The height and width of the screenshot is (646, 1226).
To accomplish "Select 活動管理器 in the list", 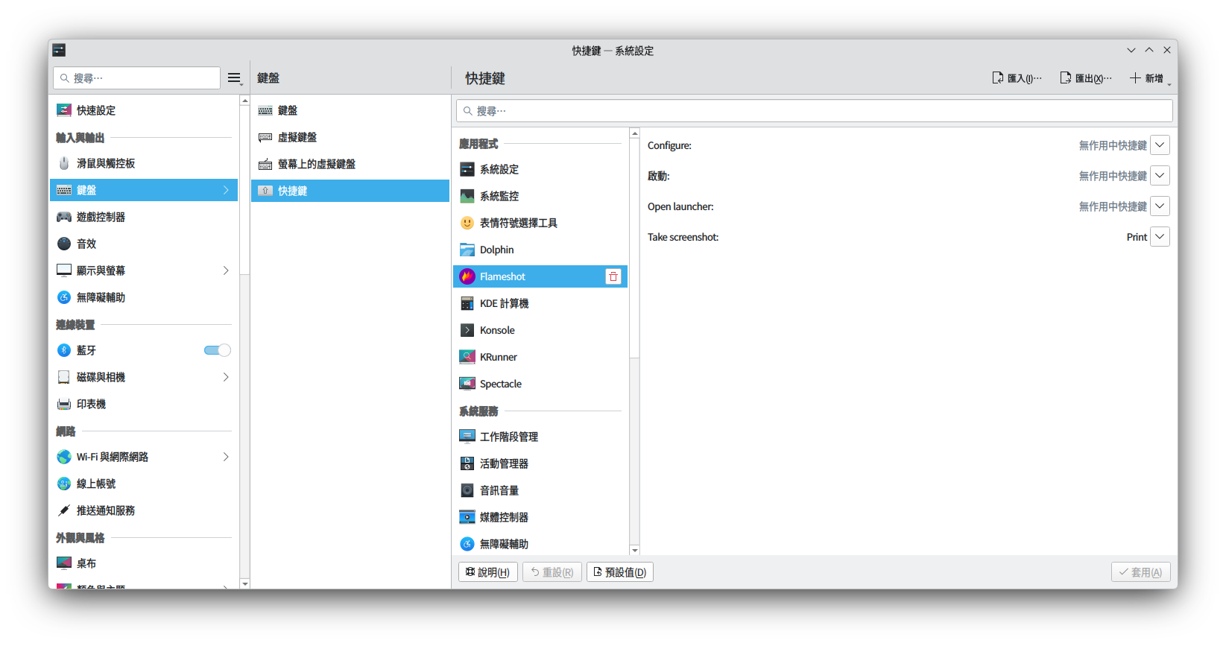I will (540, 463).
